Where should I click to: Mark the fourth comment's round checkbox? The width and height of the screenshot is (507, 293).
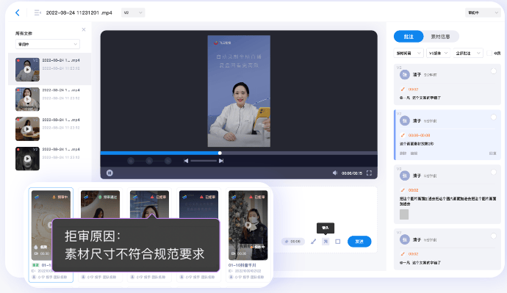[494, 236]
